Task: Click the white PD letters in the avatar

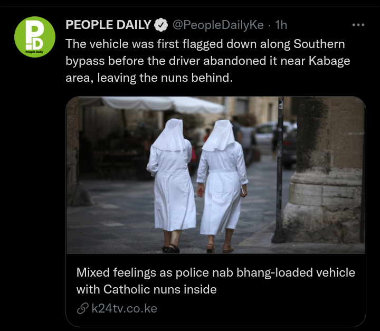Action: pos(34,35)
